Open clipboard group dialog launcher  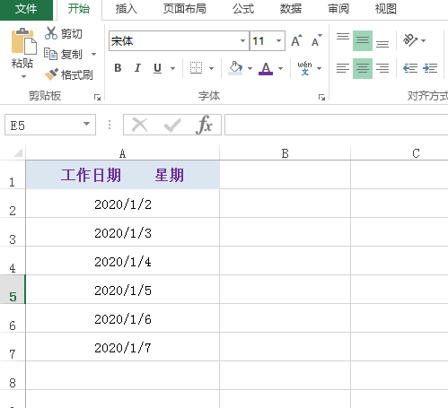coord(97,97)
